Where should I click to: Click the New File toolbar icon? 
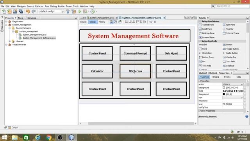coord(4,11)
